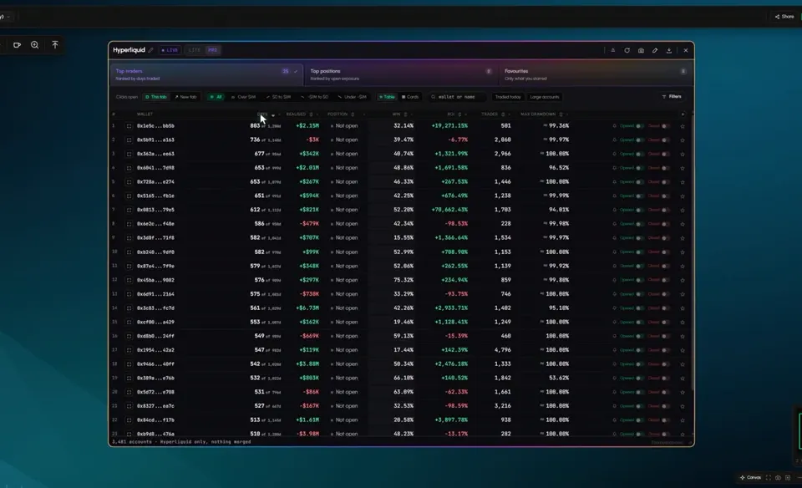Image resolution: width=802 pixels, height=488 pixels.
Task: Toggle Opened alert for wallet 0x5b91...a163
Action: [639, 140]
